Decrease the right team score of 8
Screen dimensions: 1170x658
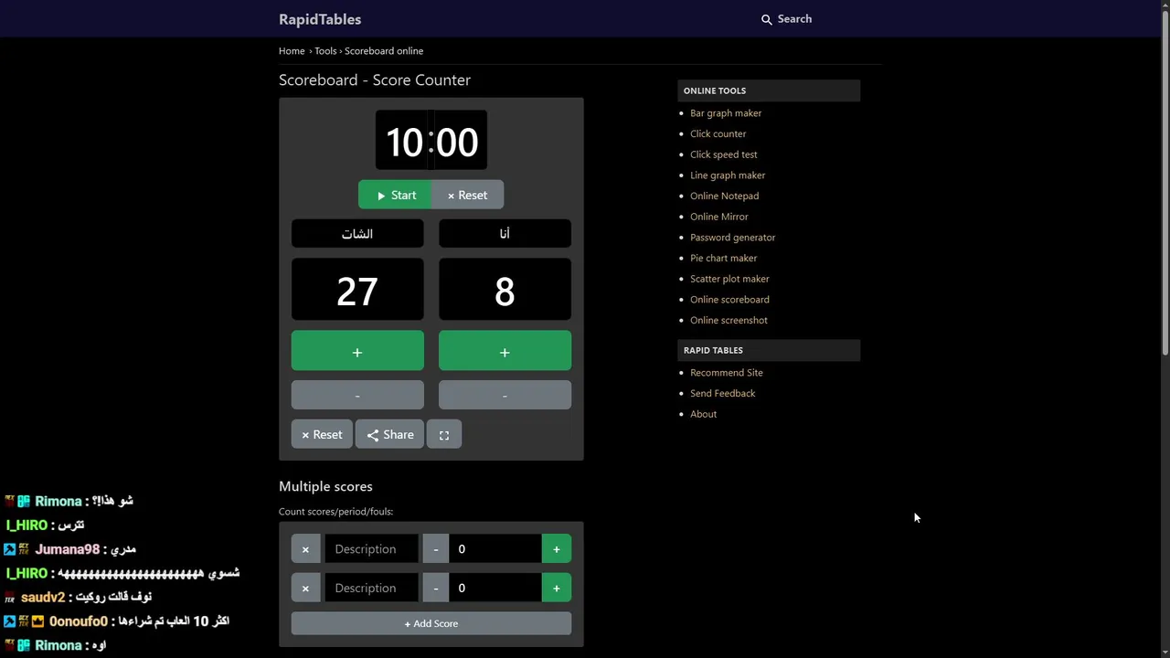tap(505, 395)
